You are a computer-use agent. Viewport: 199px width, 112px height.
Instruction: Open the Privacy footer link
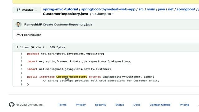point(81,105)
